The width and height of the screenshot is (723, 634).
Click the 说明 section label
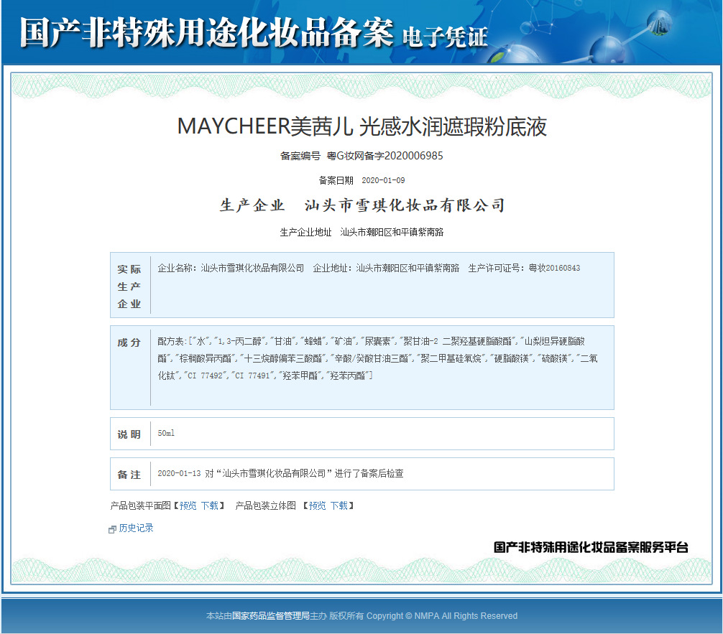coord(129,434)
